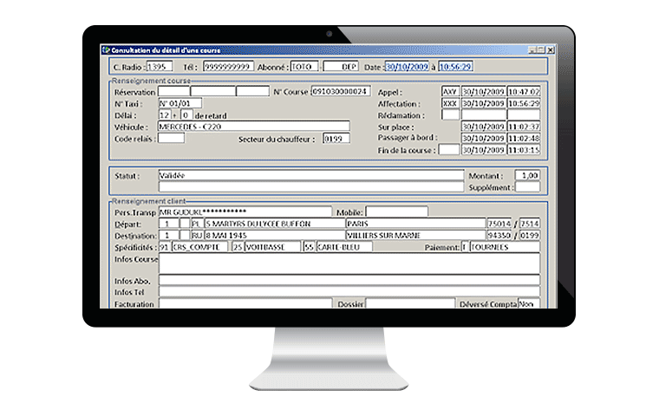Screen dimensions: 659x416
Task: Click the Statut field showing Validée
Action: (311, 175)
